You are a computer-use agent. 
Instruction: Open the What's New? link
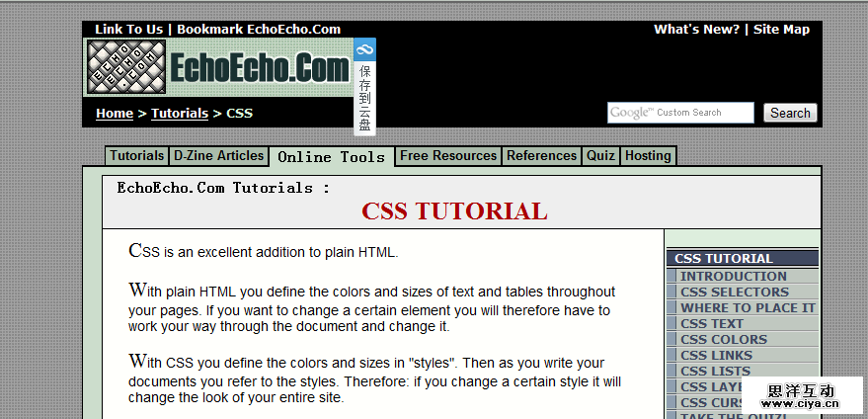(x=696, y=30)
